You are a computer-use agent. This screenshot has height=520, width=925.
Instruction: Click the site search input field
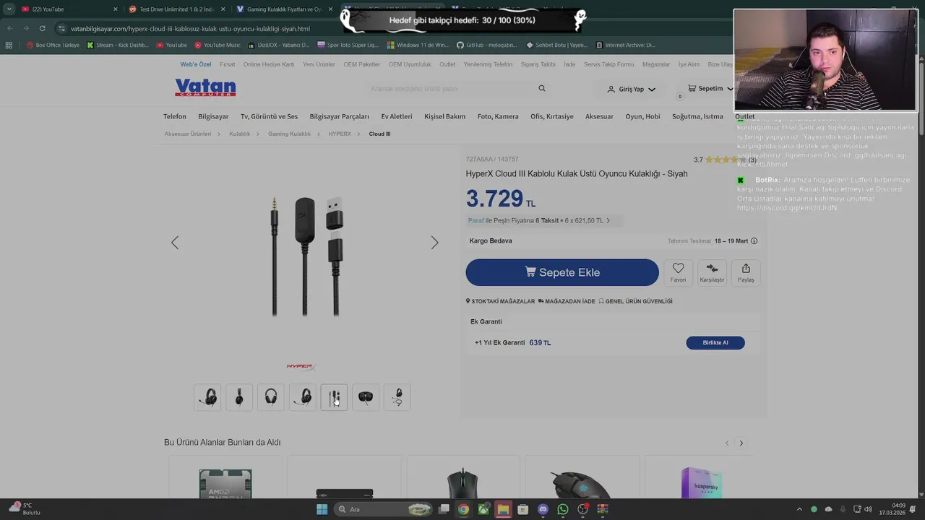click(x=452, y=88)
